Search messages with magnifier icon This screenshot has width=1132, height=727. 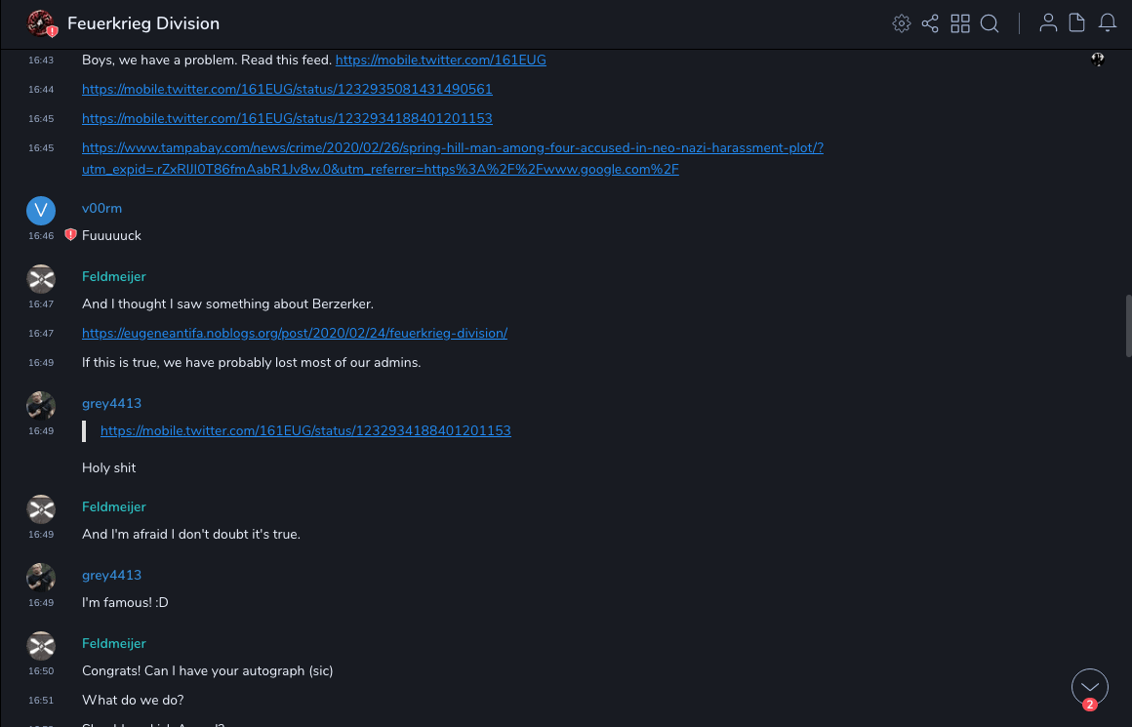[x=990, y=23]
